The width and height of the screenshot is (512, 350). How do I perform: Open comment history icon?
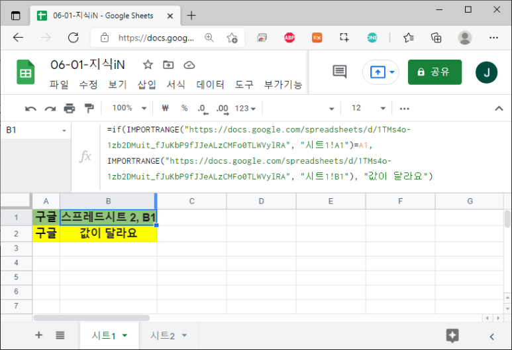click(340, 72)
